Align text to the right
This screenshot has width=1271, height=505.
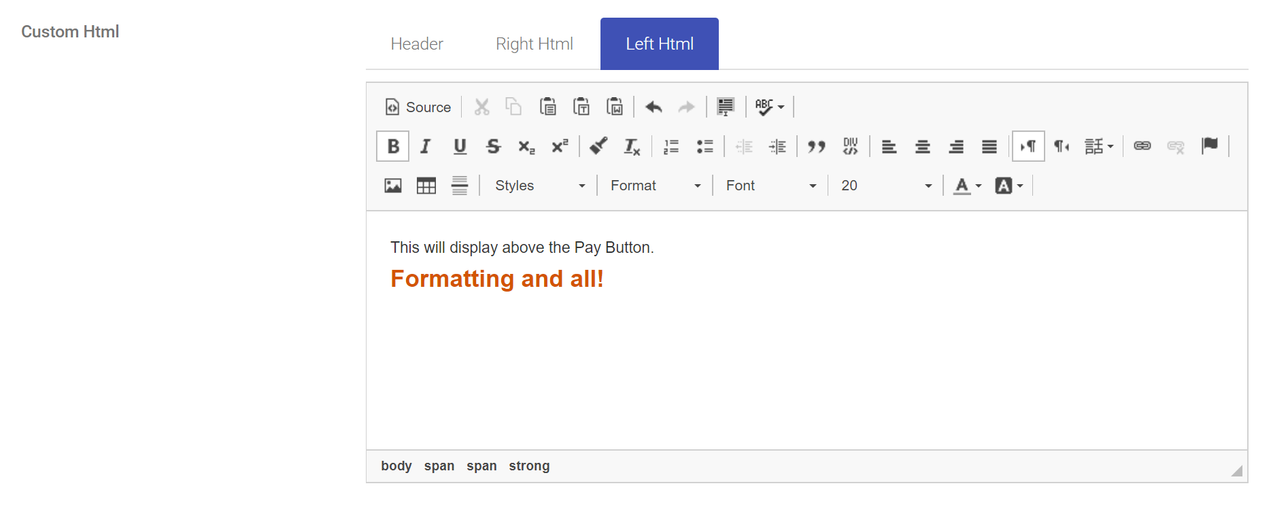[x=956, y=146]
